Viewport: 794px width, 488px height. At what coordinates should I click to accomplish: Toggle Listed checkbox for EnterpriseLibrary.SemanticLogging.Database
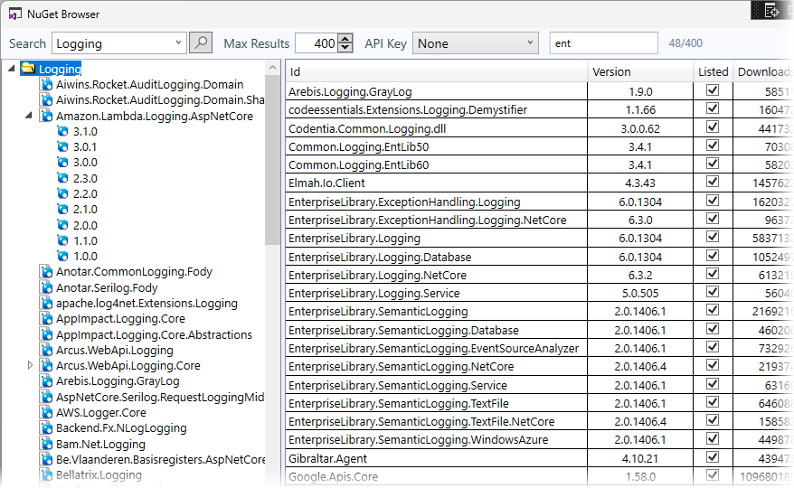pyautogui.click(x=713, y=329)
